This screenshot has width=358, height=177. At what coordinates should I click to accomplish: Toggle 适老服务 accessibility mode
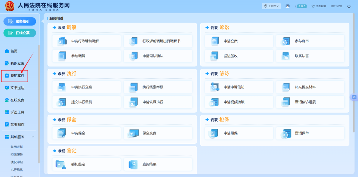pyautogui.click(x=319, y=6)
